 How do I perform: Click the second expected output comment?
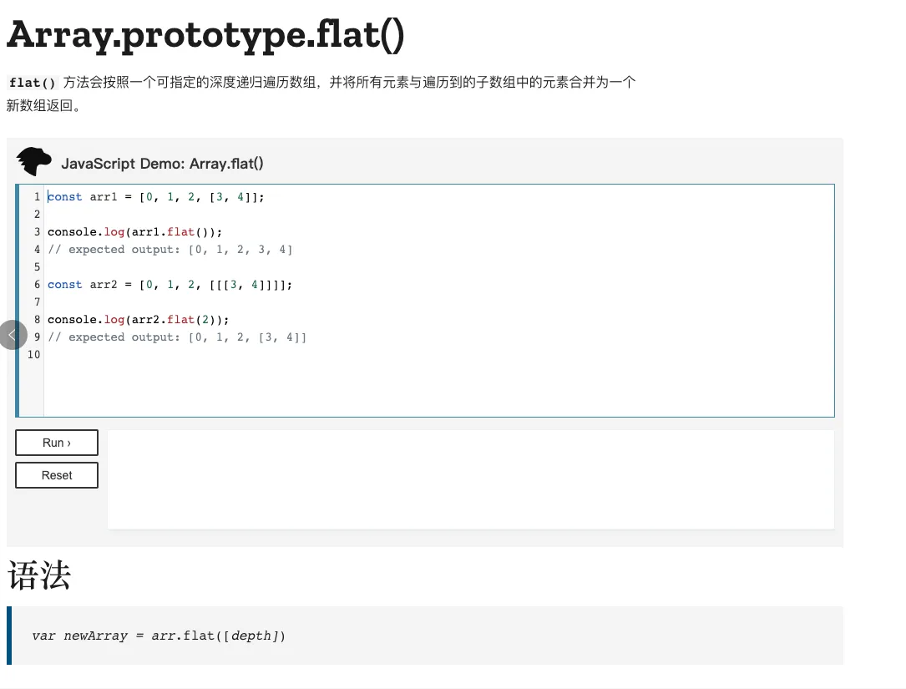point(177,337)
